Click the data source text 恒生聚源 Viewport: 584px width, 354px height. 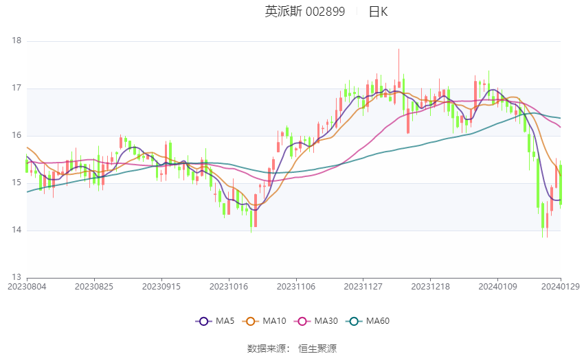click(x=317, y=349)
